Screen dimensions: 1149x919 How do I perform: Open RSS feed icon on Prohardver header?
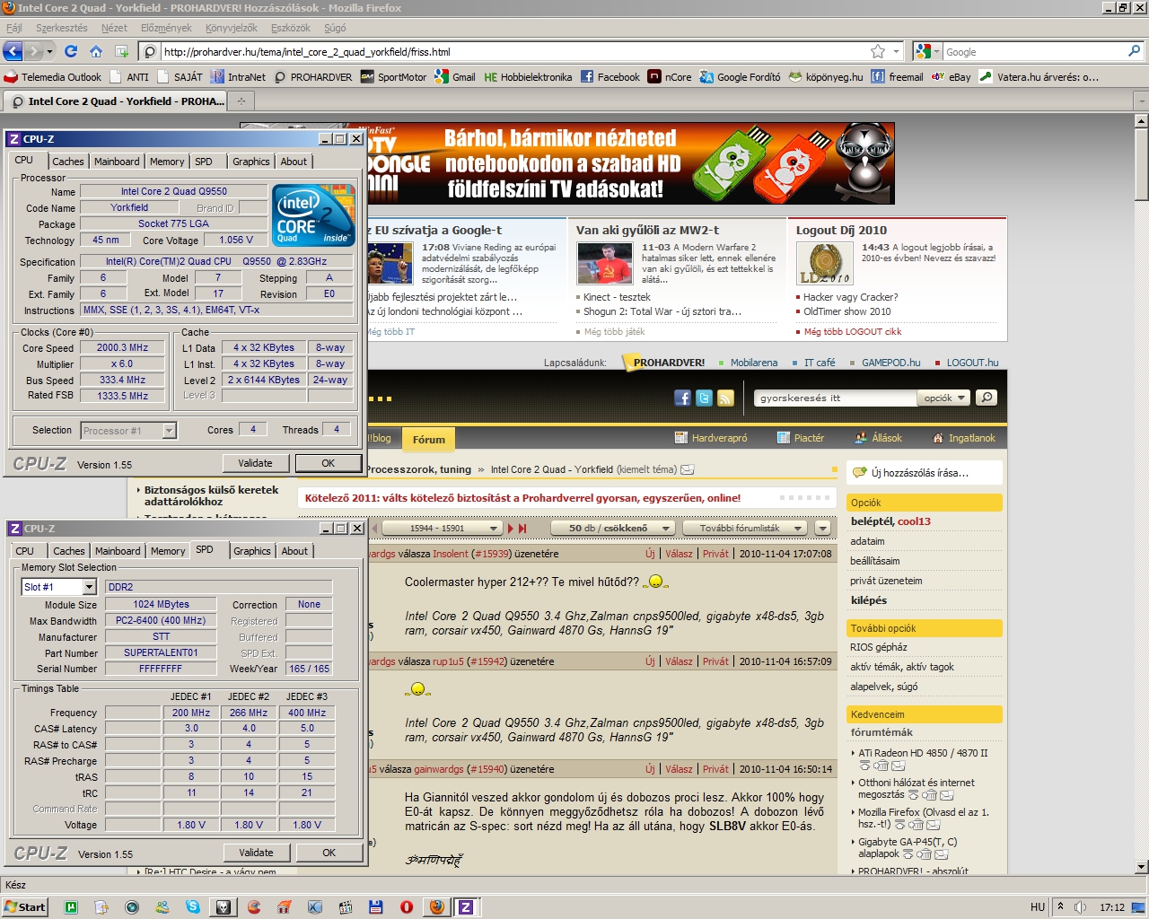725,398
